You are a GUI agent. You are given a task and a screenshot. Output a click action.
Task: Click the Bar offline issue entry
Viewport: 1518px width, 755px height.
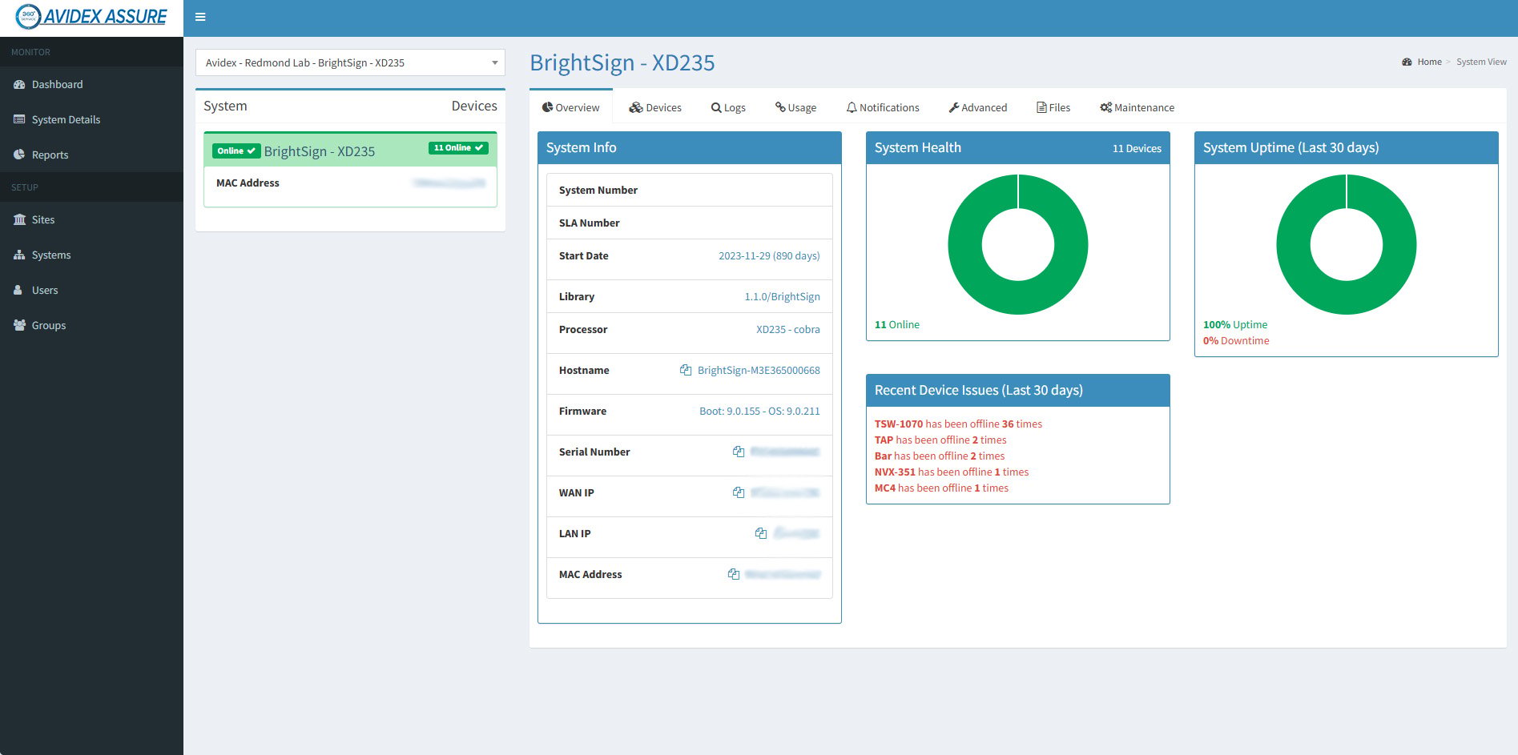[940, 456]
